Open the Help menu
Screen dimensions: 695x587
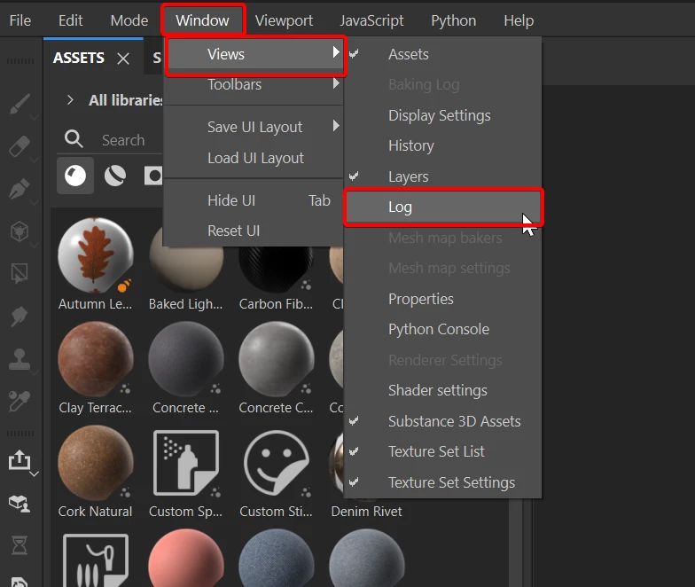(519, 20)
